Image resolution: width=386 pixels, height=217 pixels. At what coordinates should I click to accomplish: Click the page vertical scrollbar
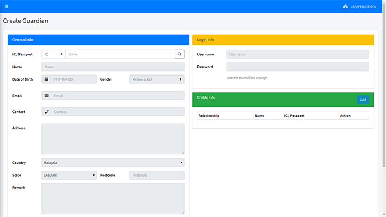[x=384, y=84]
